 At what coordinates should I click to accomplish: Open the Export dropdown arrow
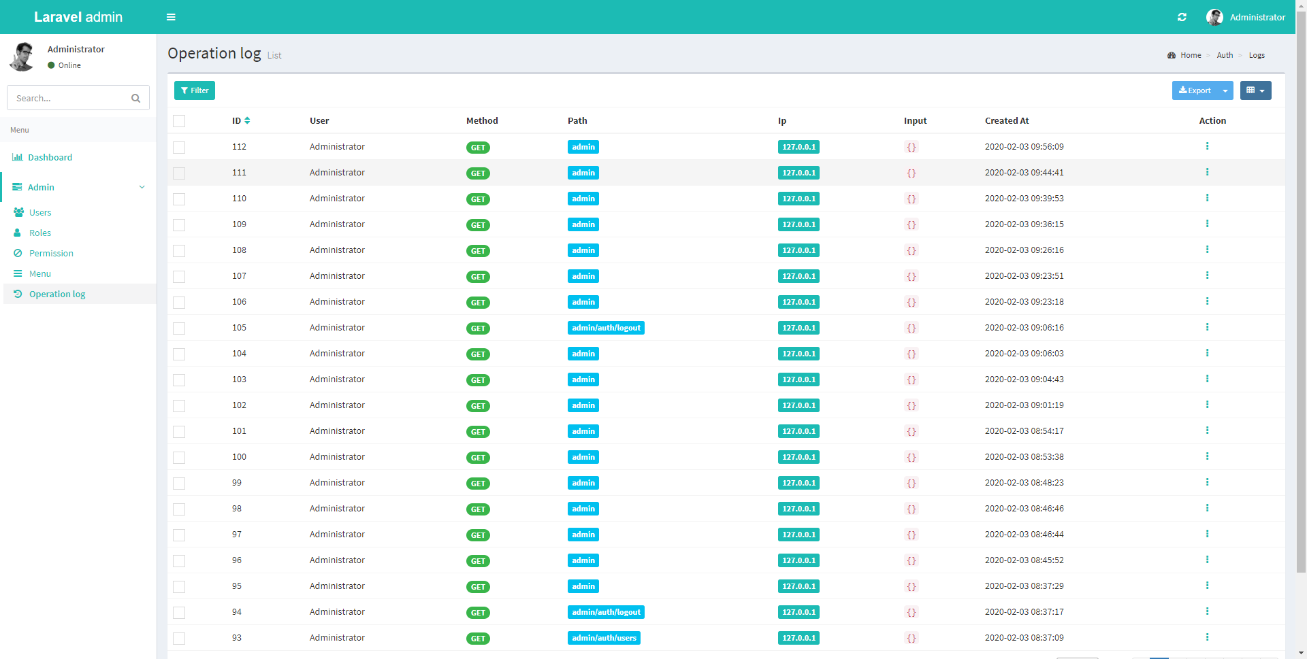click(1225, 90)
